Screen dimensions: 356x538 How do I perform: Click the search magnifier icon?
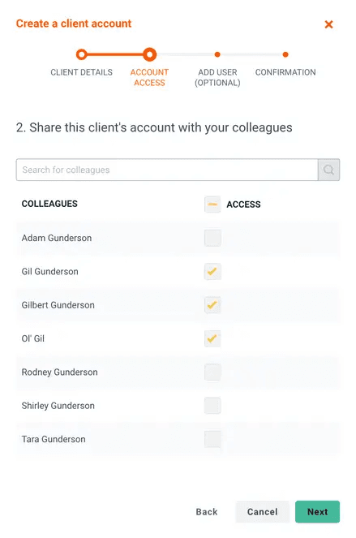(328, 170)
